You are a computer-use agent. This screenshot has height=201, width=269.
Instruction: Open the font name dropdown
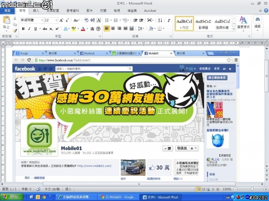(x=42, y=21)
